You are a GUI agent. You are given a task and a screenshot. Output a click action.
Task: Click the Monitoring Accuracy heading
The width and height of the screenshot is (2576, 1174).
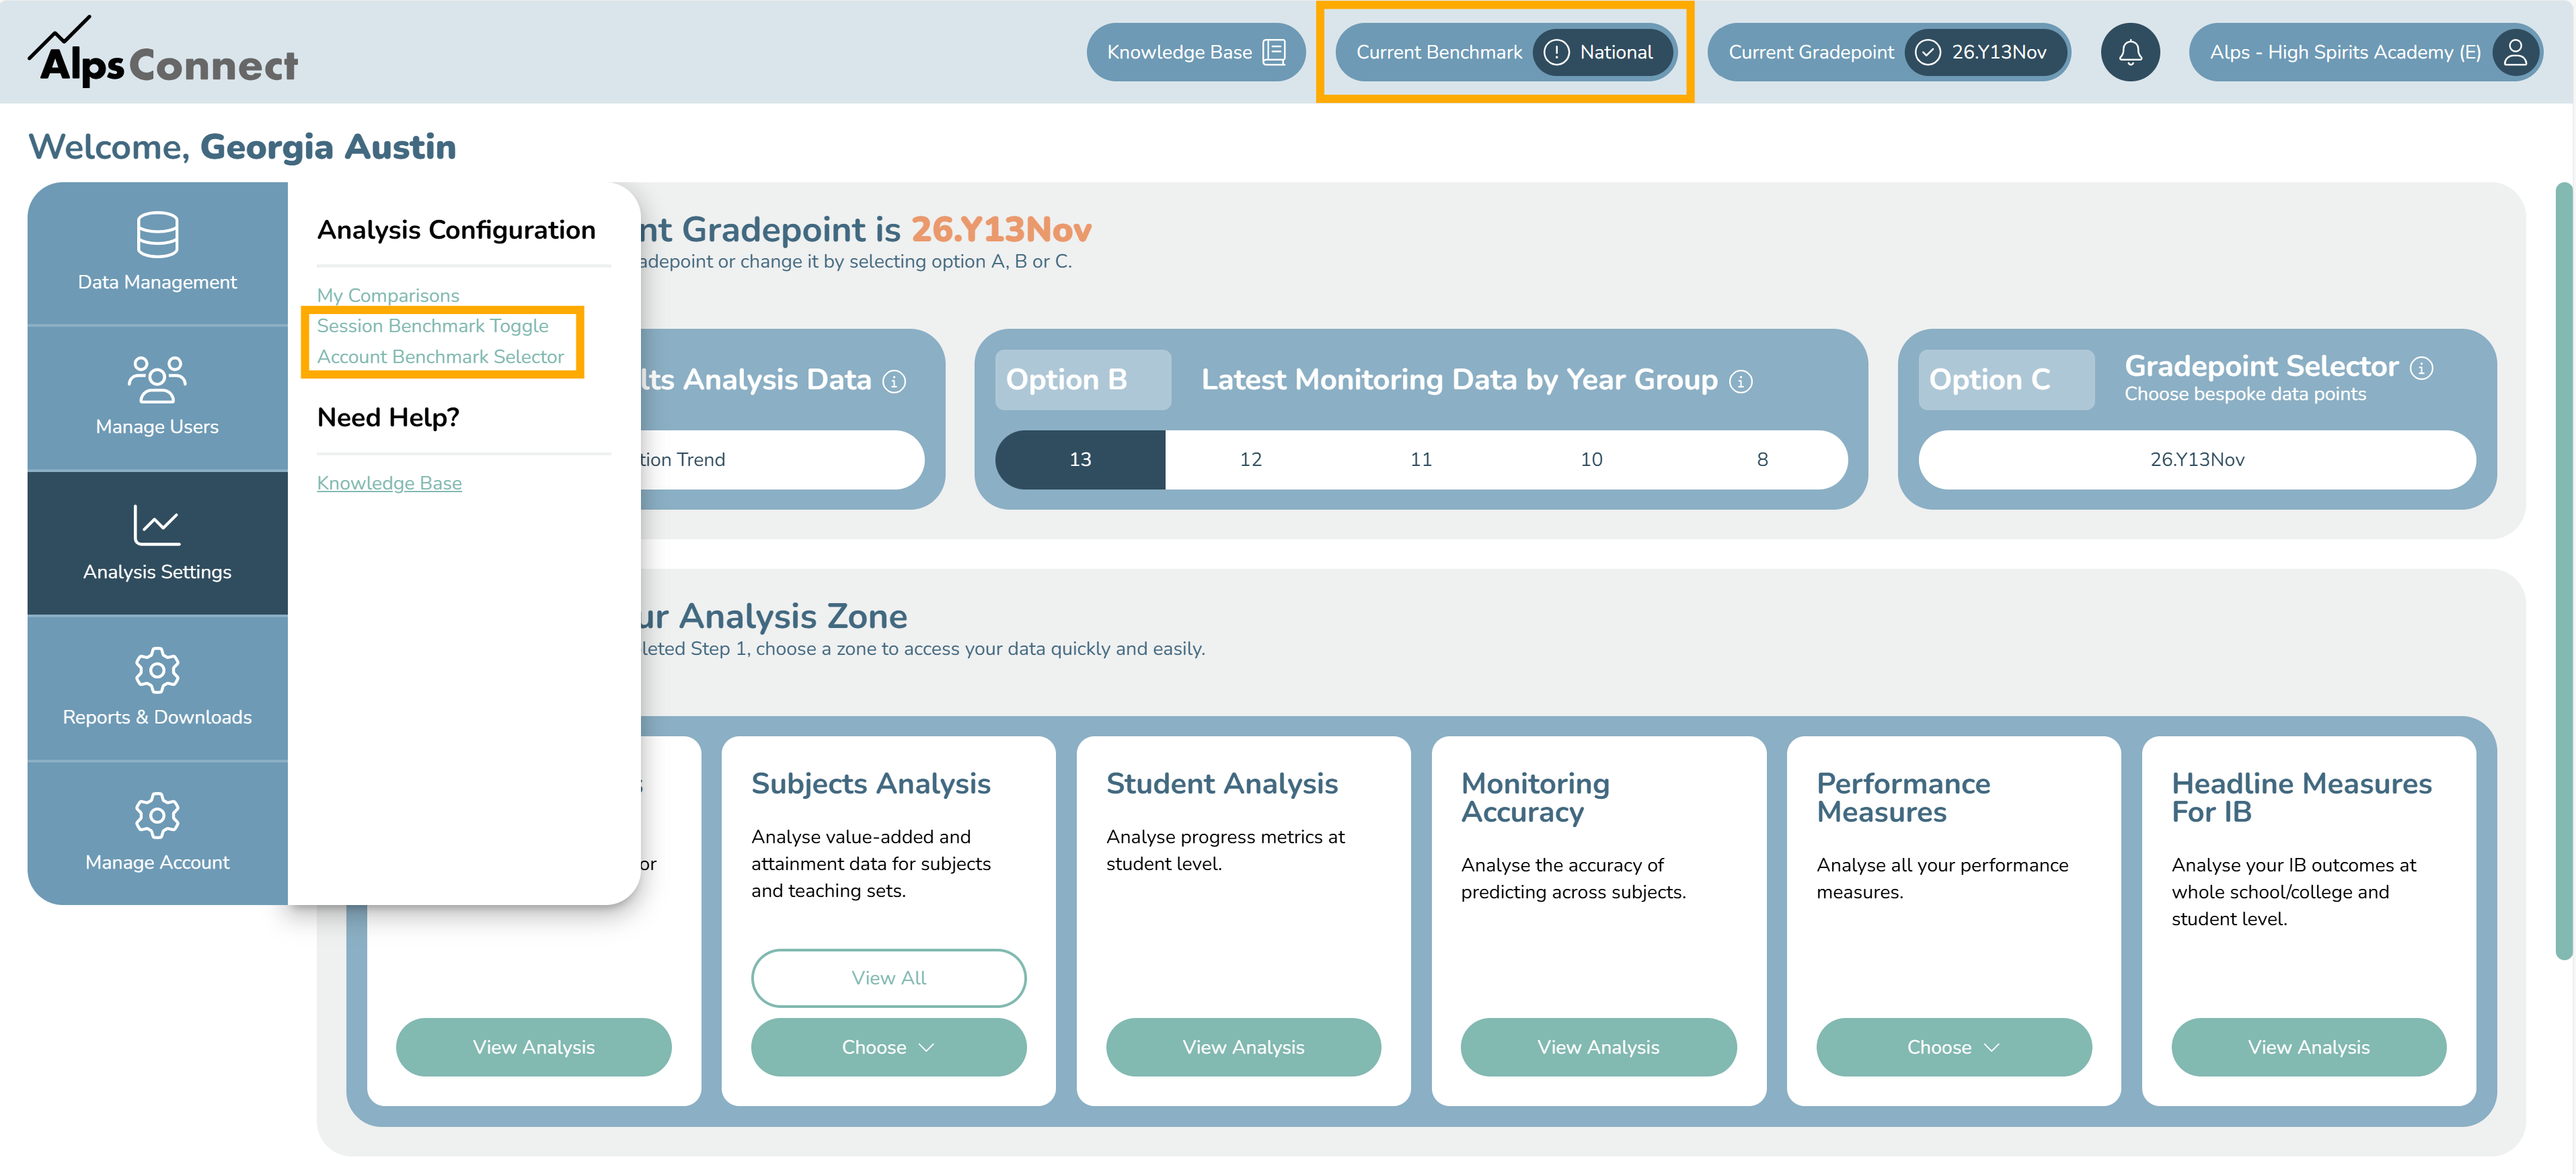pyautogui.click(x=1535, y=798)
